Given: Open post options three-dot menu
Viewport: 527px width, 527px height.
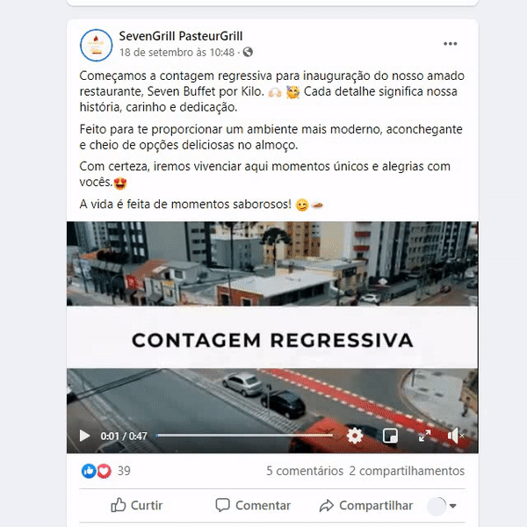Looking at the screenshot, I should point(450,44).
